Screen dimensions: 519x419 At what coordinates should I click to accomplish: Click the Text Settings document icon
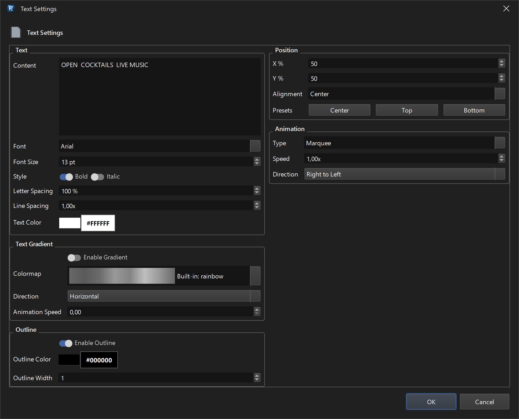click(x=16, y=32)
